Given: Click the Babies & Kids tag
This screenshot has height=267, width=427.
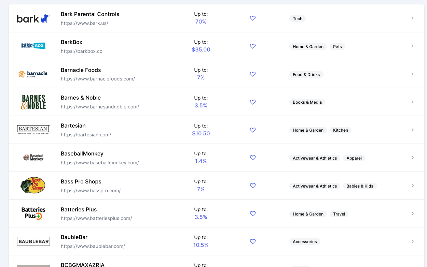Looking at the screenshot, I should [x=359, y=186].
